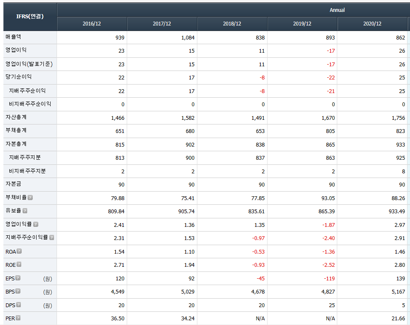Select the 자본총계 row label
Image resolution: width=410 pixels, height=325 pixels.
point(16,144)
